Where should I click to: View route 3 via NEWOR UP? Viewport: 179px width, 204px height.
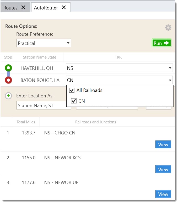click(x=163, y=194)
